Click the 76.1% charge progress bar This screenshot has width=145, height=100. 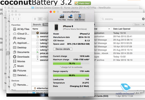click(71, 63)
